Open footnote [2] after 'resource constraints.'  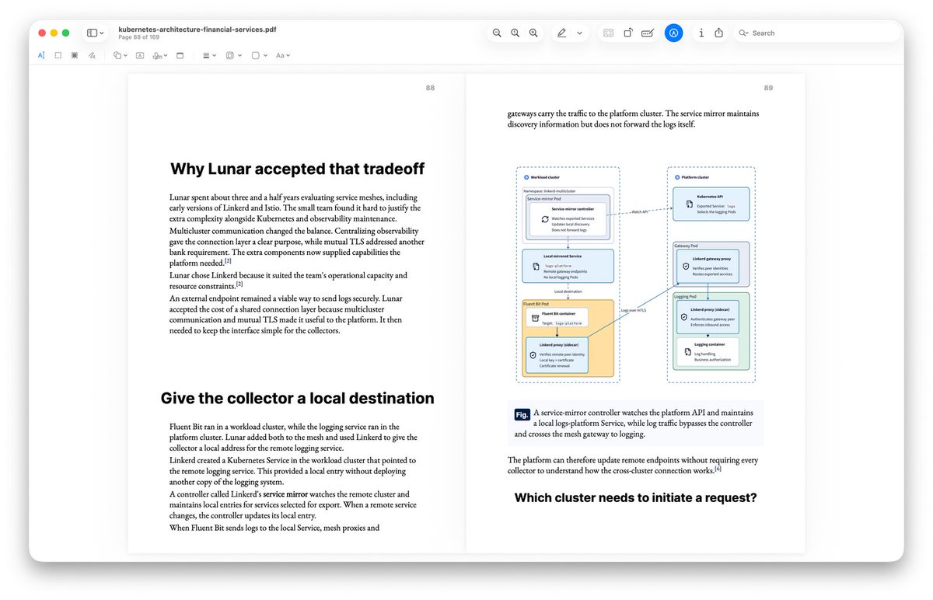point(239,284)
